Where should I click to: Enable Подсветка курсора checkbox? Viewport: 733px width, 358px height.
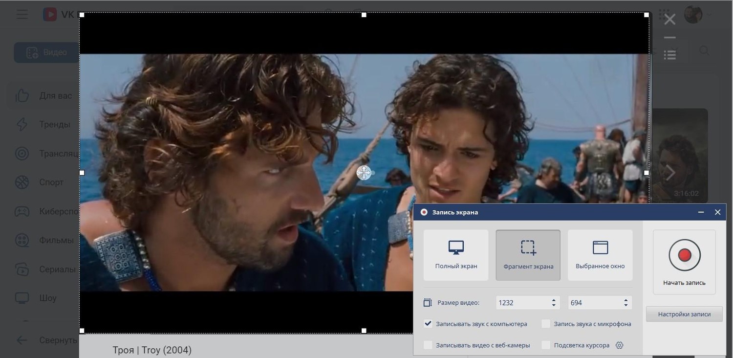pyautogui.click(x=546, y=345)
